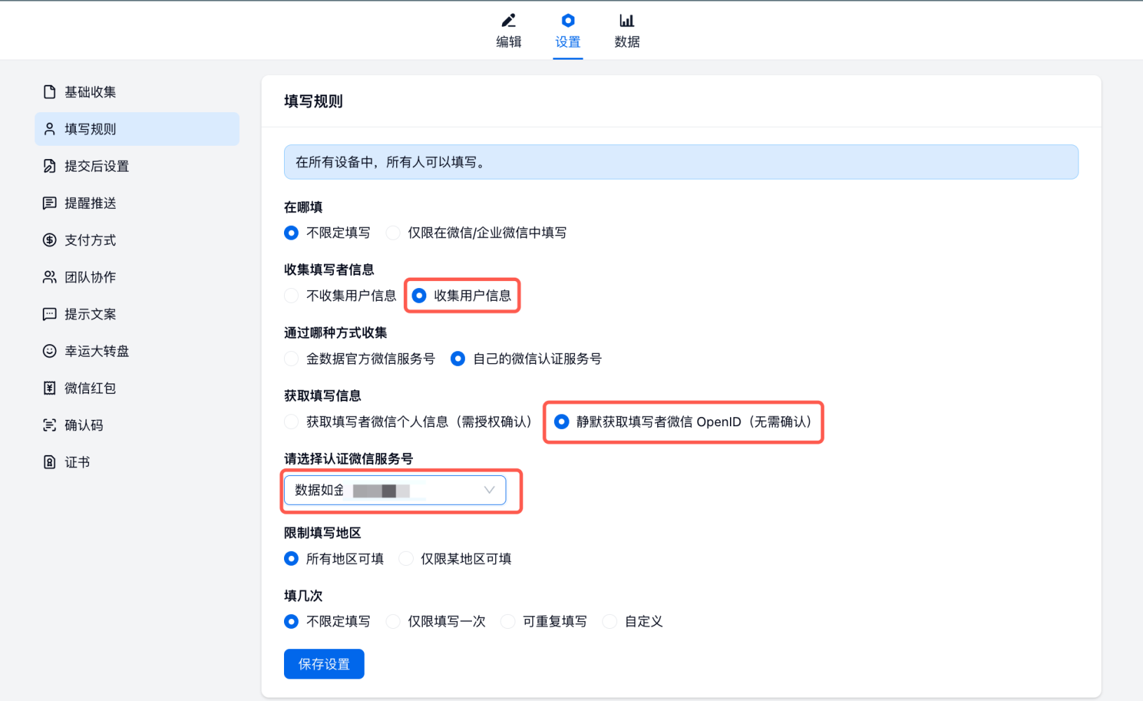
Task: Choose 可重复填写 option
Action: 508,622
